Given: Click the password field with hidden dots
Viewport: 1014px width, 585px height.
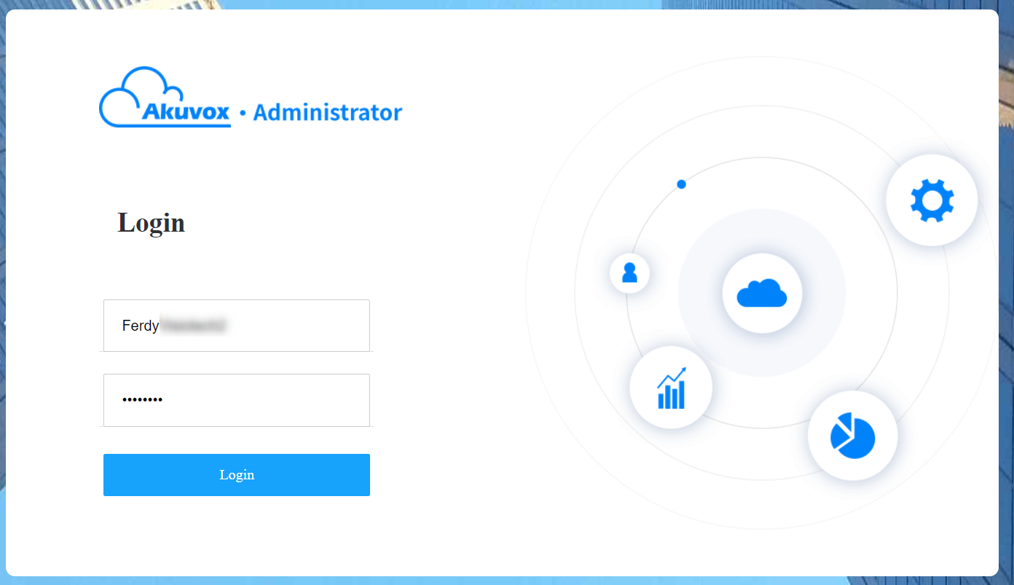Looking at the screenshot, I should pos(236,400).
